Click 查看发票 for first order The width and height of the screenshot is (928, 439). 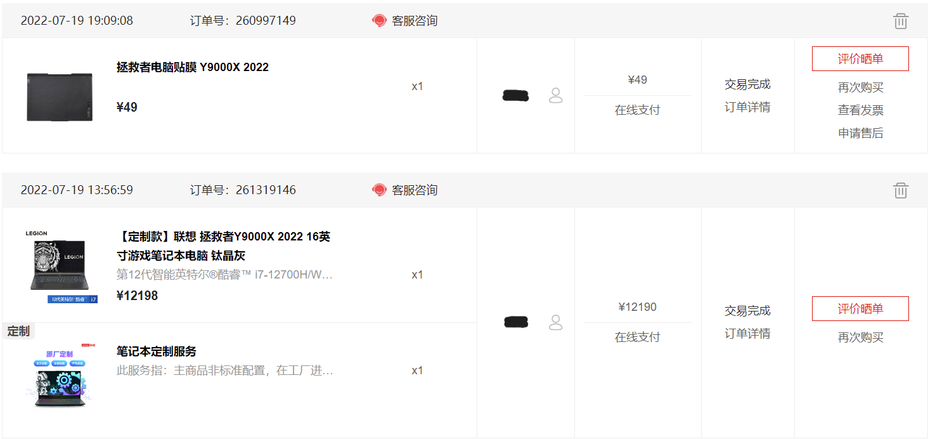pos(860,110)
